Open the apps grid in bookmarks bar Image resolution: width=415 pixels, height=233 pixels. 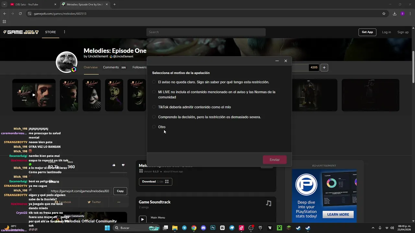pyautogui.click(x=4, y=22)
